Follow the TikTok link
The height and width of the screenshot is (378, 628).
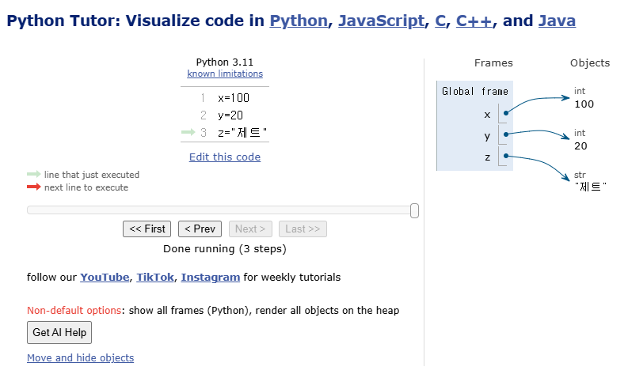coord(155,278)
